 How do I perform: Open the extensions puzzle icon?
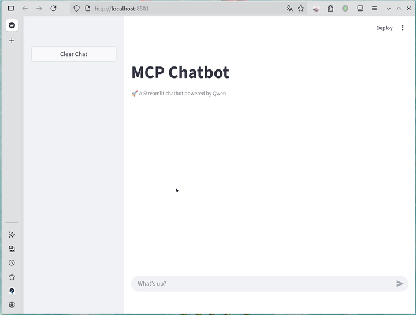330,9
